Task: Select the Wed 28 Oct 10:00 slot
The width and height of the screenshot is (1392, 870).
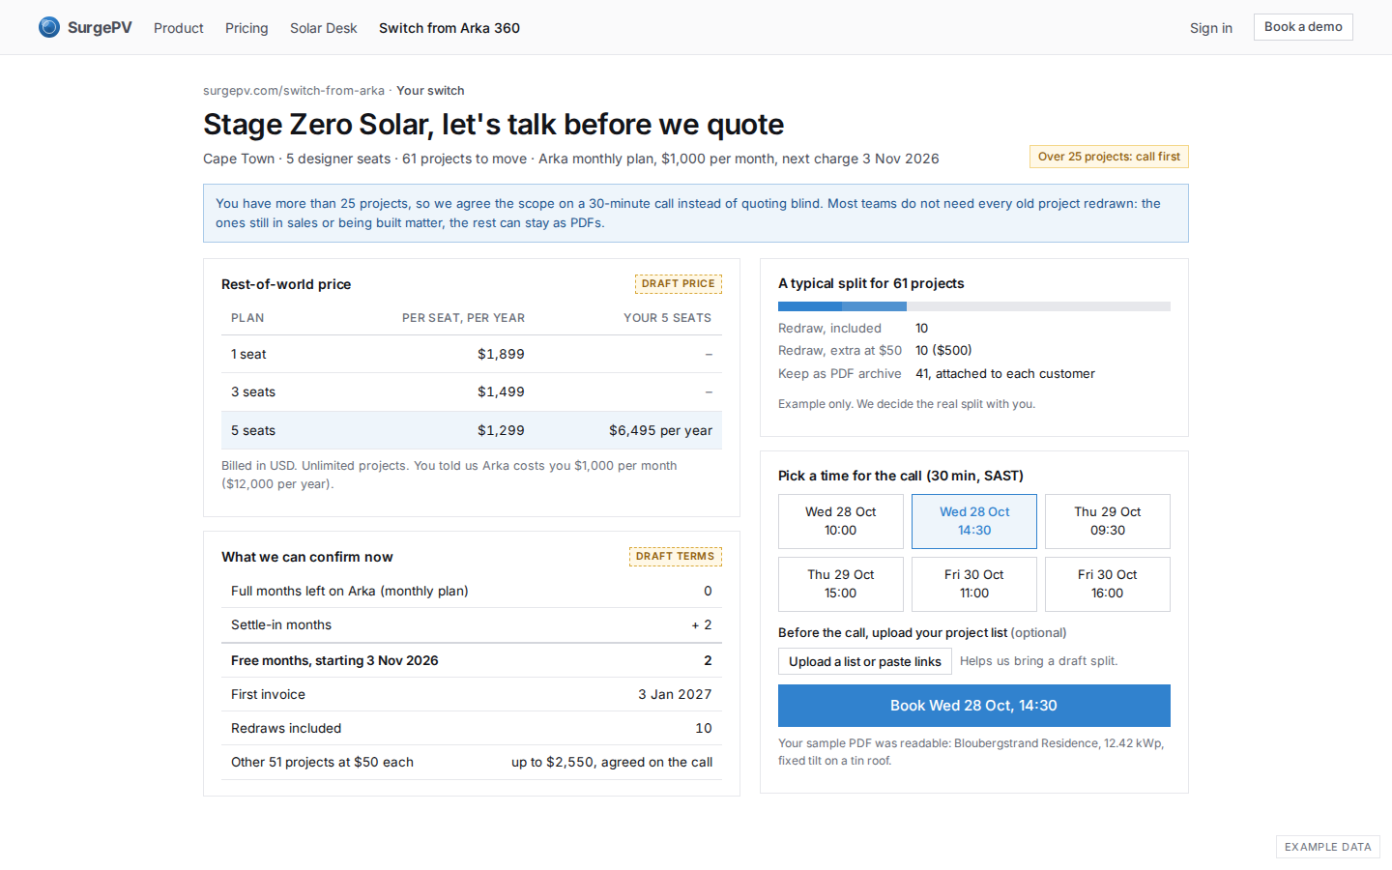Action: (x=841, y=521)
